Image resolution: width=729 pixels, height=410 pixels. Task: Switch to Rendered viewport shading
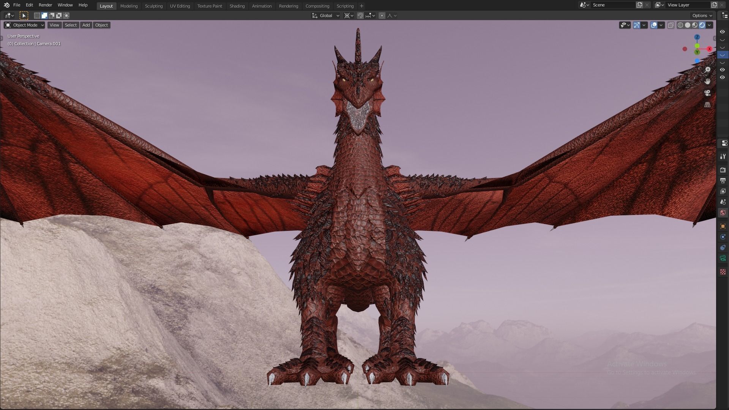point(702,25)
